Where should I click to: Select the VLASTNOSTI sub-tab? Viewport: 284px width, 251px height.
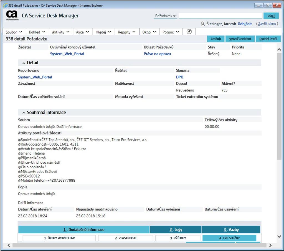[x=126, y=238]
